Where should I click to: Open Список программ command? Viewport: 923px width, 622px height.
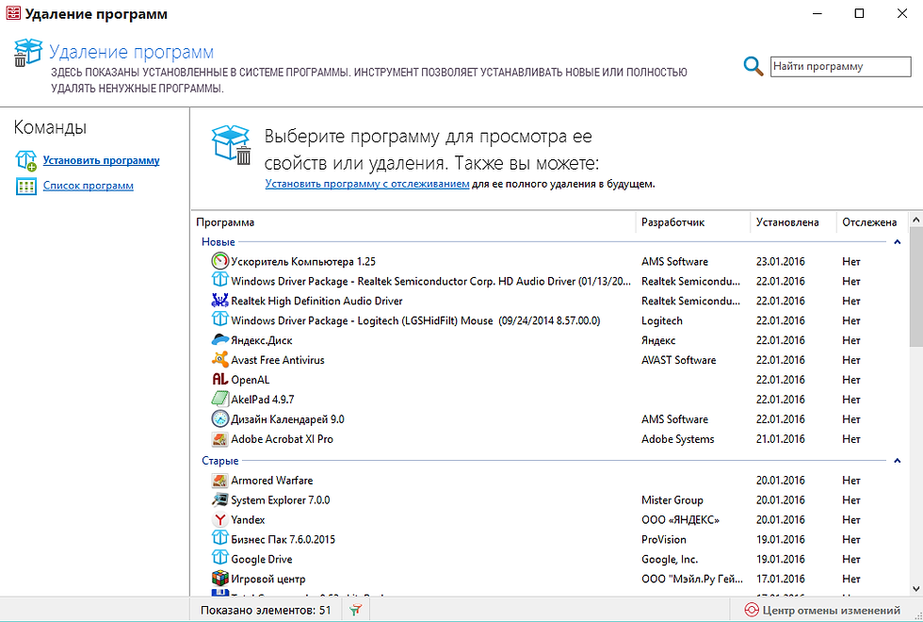[x=89, y=186]
